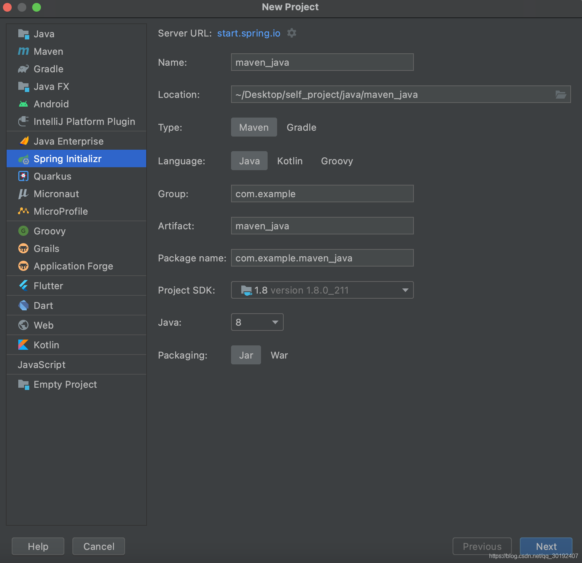Choose Java as the language
Image resolution: width=582 pixels, height=563 pixels.
click(x=249, y=161)
